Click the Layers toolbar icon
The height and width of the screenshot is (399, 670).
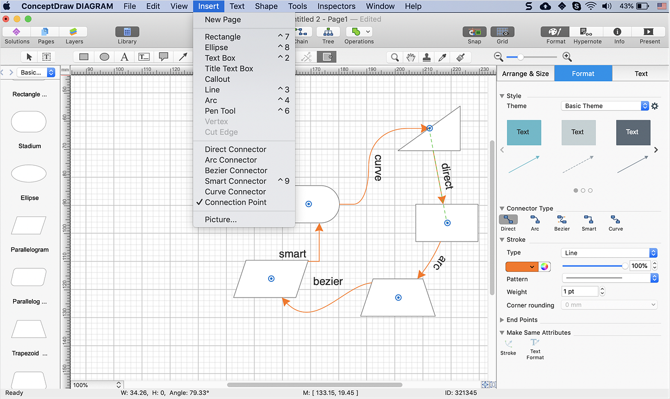[74, 32]
